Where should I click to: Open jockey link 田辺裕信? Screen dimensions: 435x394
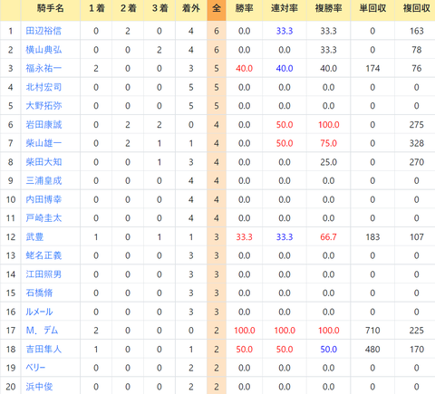(43, 31)
